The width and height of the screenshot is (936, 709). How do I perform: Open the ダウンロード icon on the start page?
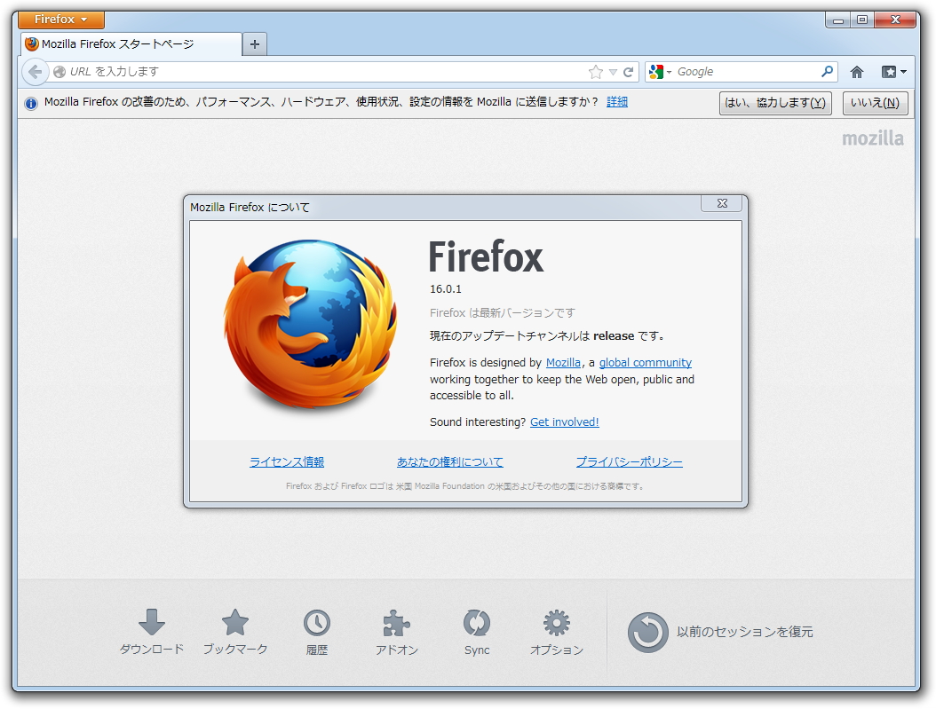(151, 624)
